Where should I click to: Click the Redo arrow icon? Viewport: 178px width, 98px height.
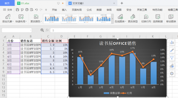click(41, 10)
